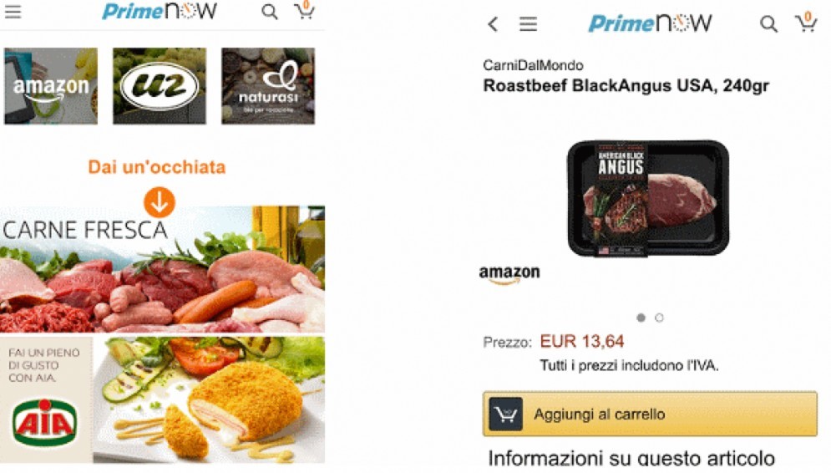
Task: Click Aggiungi al carrello button
Action: tap(650, 415)
